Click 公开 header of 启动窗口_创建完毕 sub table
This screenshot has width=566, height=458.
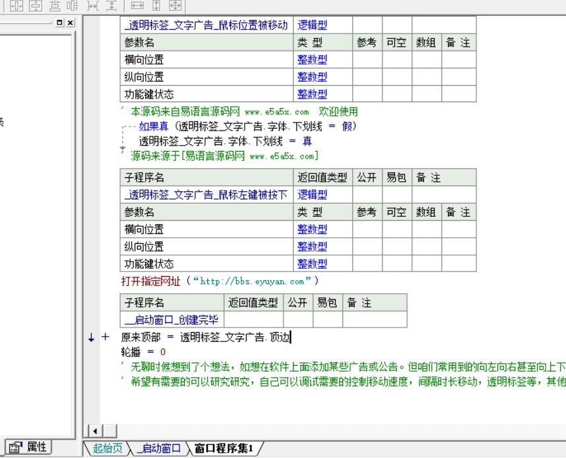tap(298, 302)
